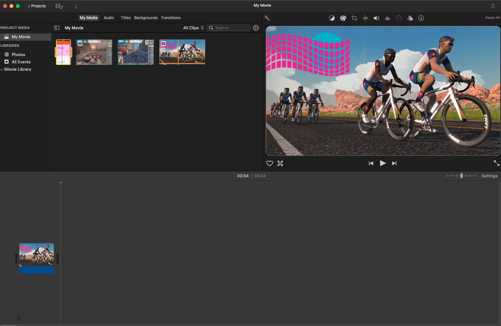Open the Volume adjustment tool
The image size is (501, 326).
(376, 18)
